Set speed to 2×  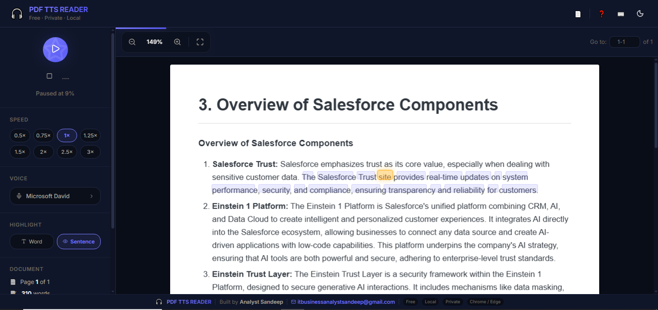click(43, 152)
